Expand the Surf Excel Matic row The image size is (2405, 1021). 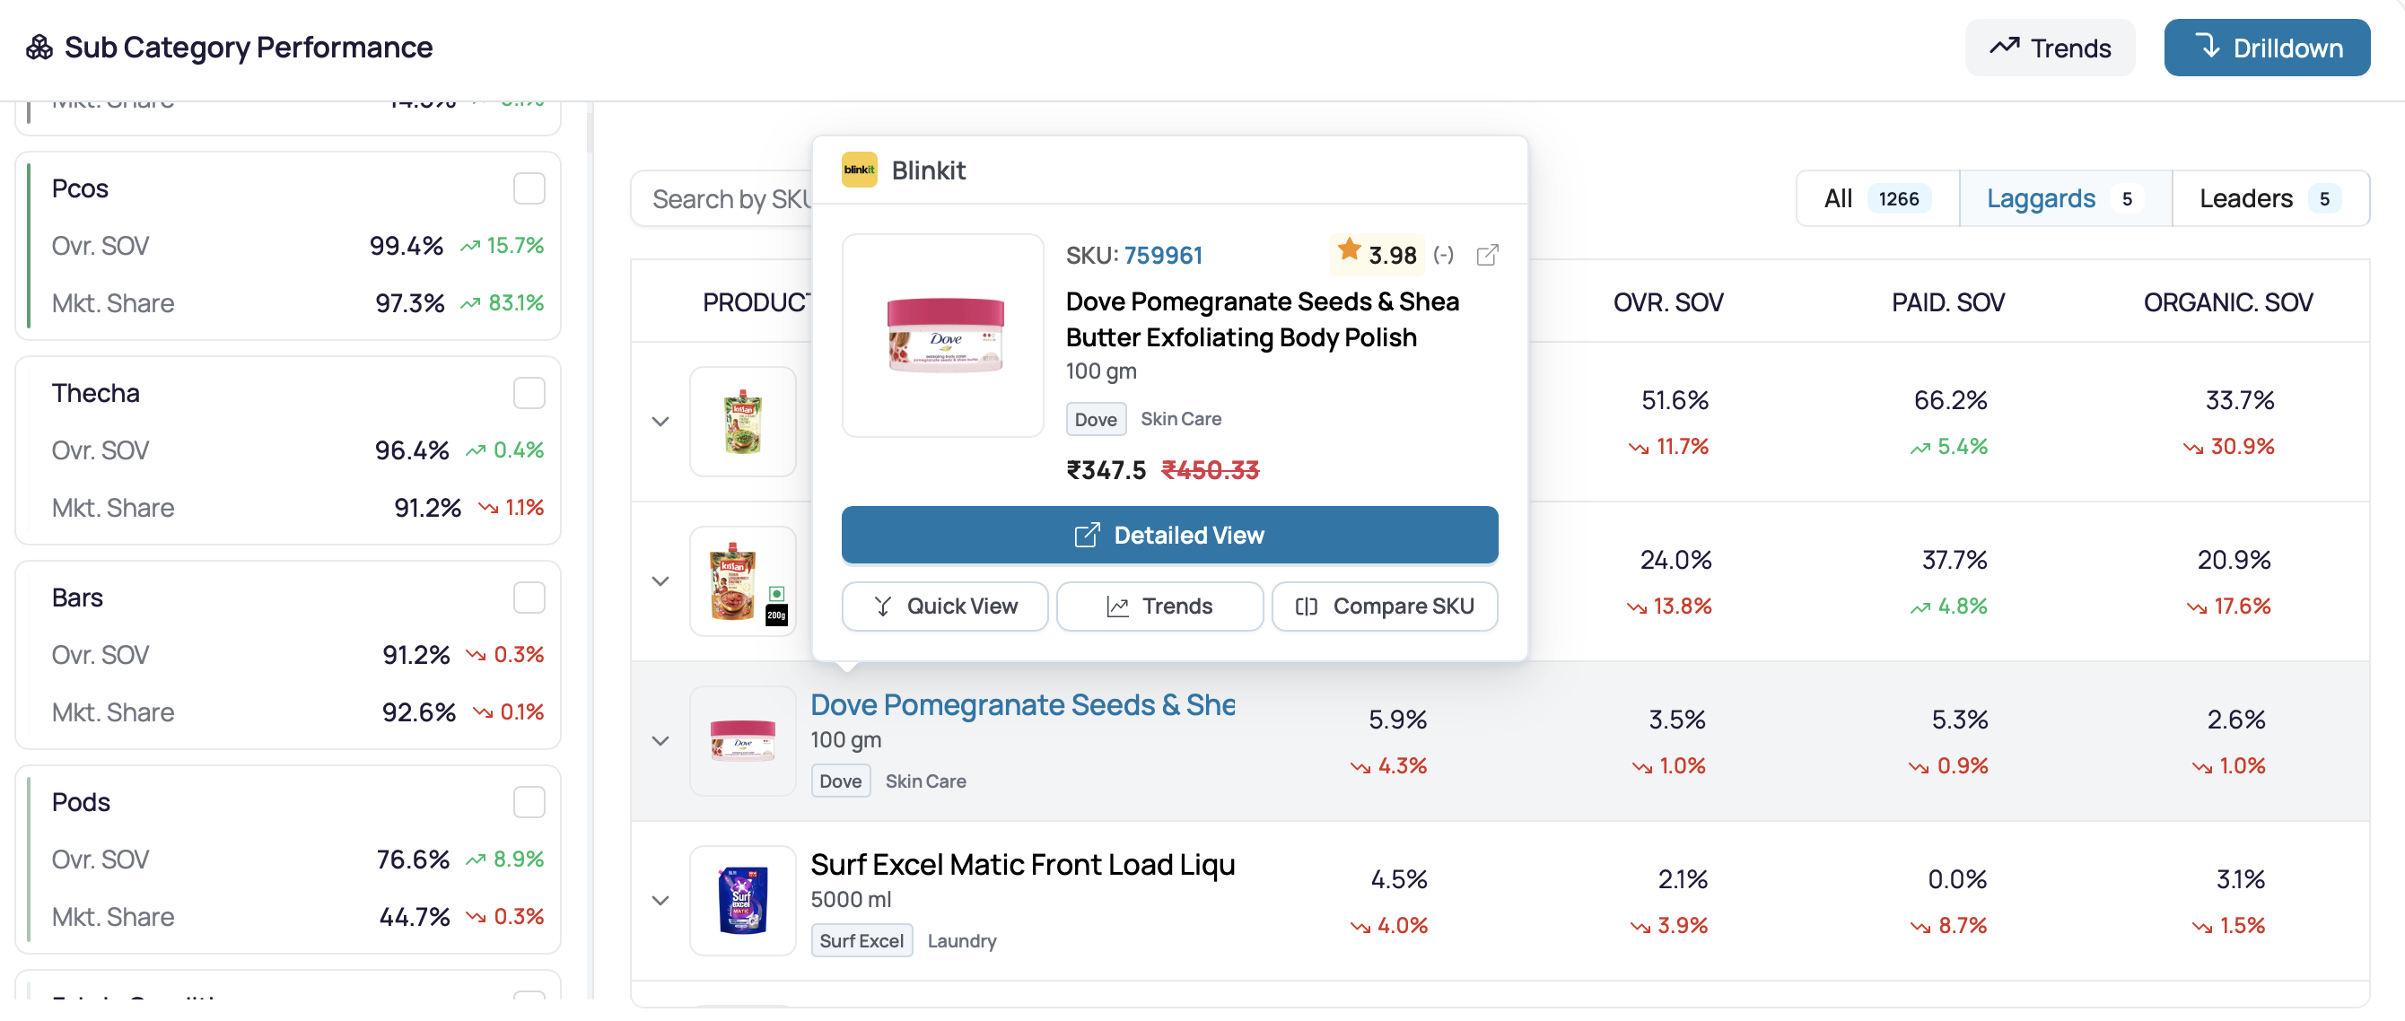pyautogui.click(x=661, y=901)
